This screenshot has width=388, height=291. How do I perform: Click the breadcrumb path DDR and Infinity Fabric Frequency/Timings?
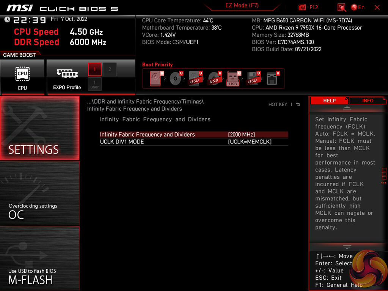145,101
